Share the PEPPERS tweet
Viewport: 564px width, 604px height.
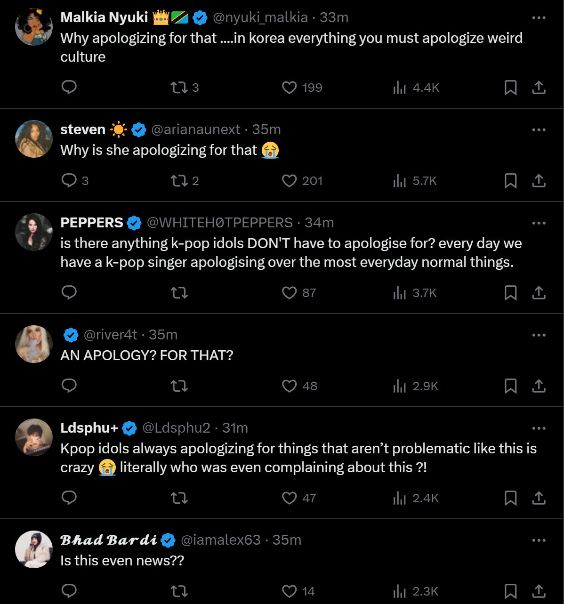point(539,293)
